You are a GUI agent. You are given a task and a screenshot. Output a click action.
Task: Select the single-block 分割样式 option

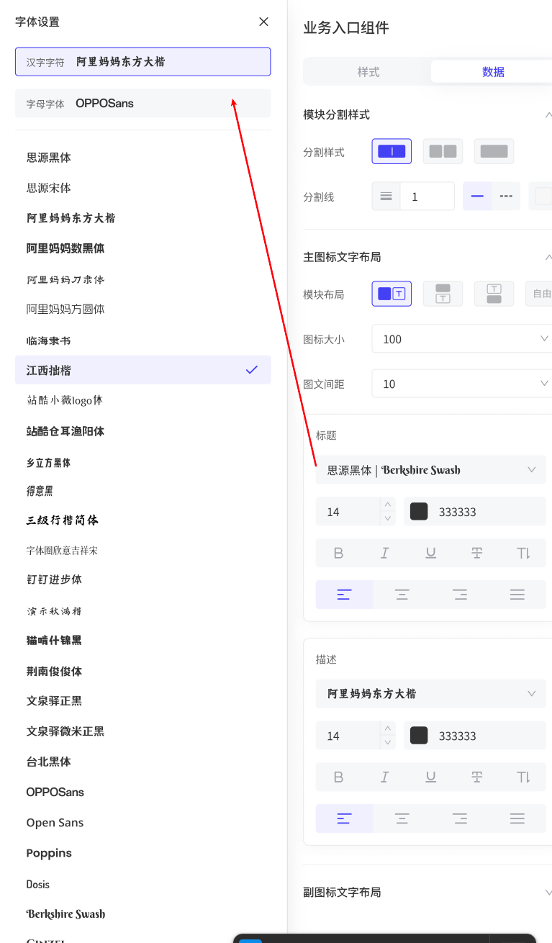click(392, 151)
